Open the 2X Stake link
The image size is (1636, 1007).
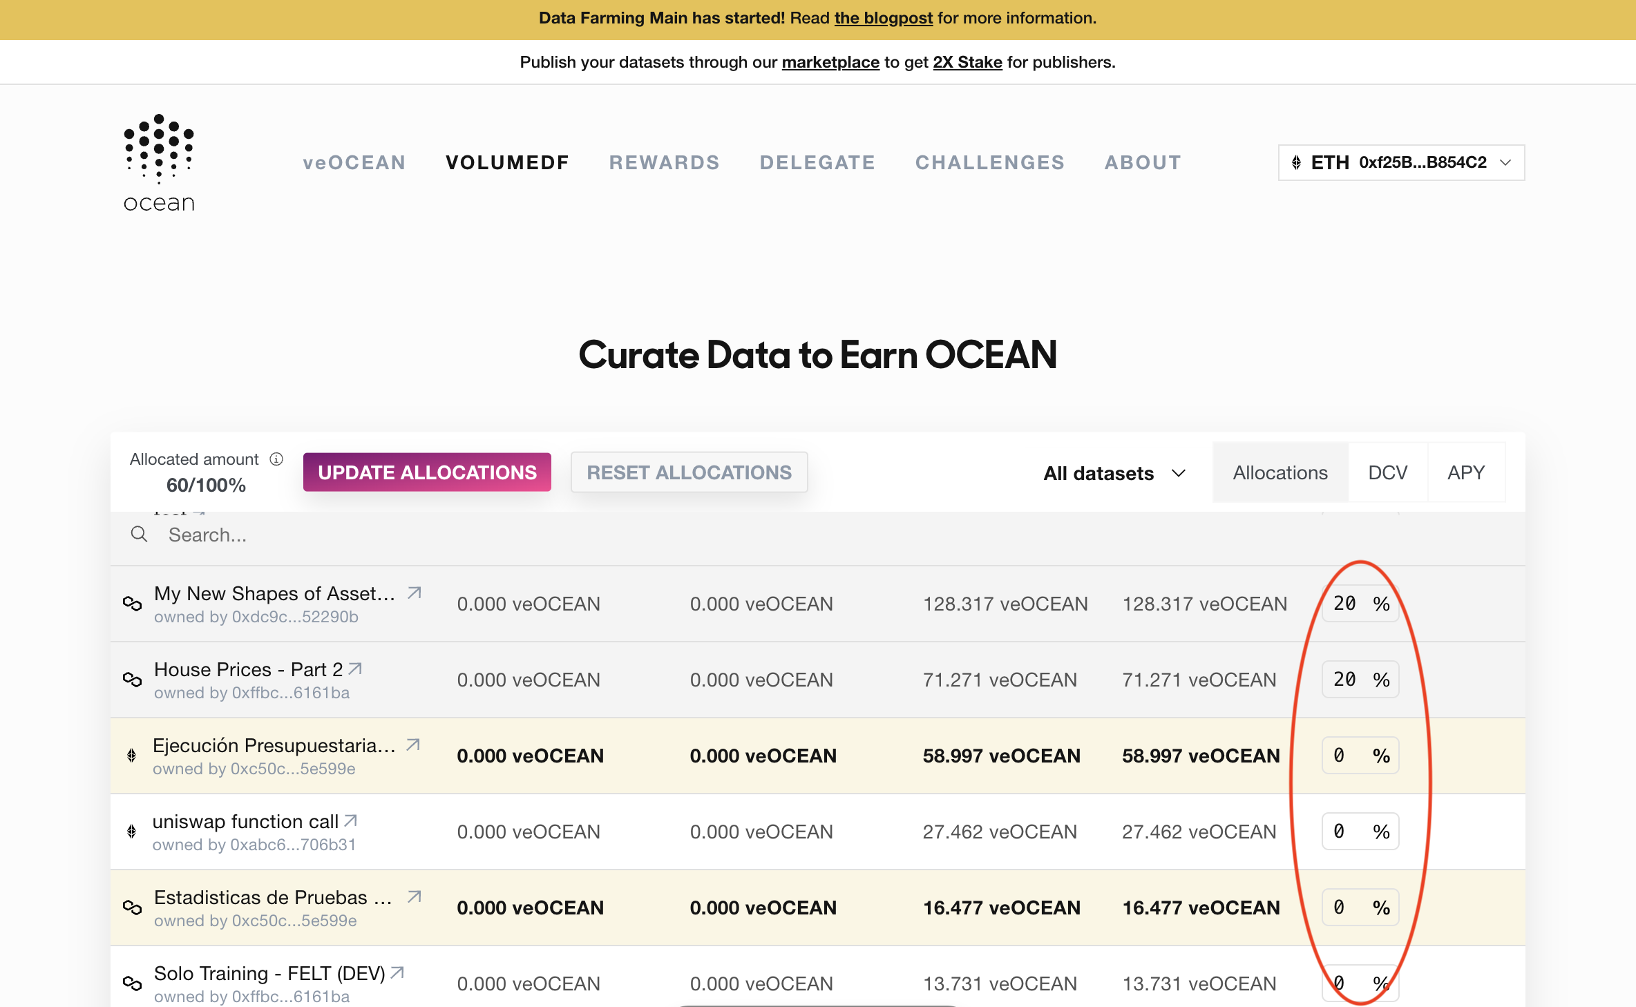click(x=967, y=62)
